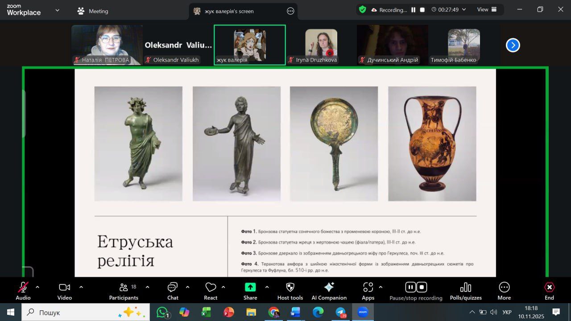Open the View layout dropdown

[487, 10]
